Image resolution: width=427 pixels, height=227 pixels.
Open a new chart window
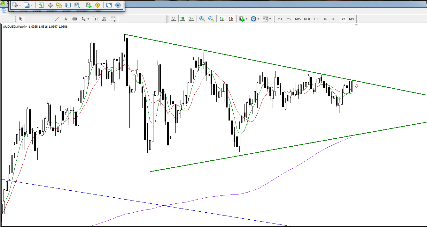coord(15,5)
